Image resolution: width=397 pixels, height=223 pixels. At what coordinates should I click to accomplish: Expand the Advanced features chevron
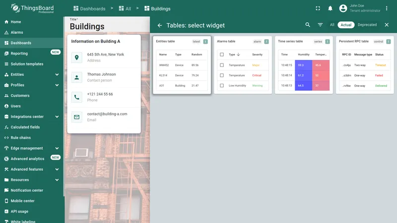pyautogui.click(x=57, y=169)
